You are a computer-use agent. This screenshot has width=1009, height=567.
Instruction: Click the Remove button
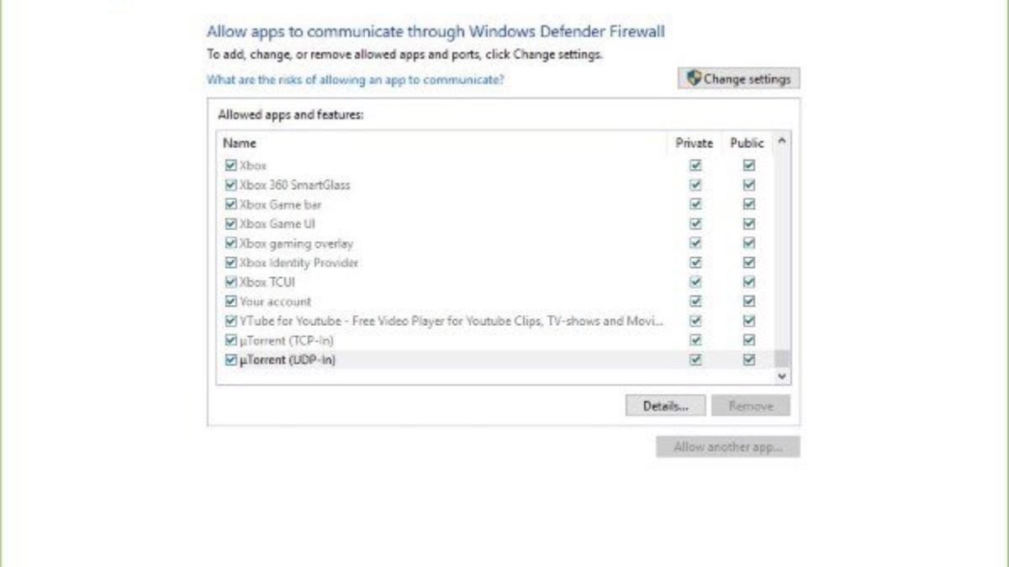(750, 406)
